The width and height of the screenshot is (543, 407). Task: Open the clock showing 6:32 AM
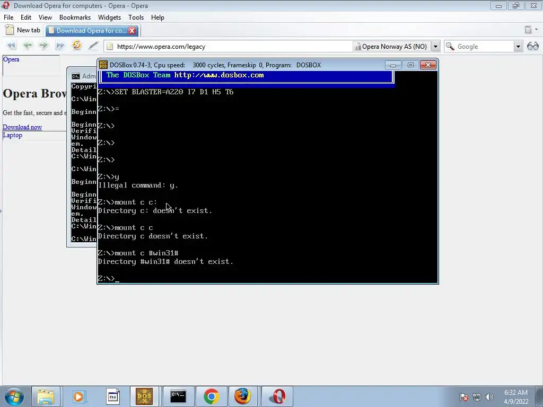click(516, 397)
